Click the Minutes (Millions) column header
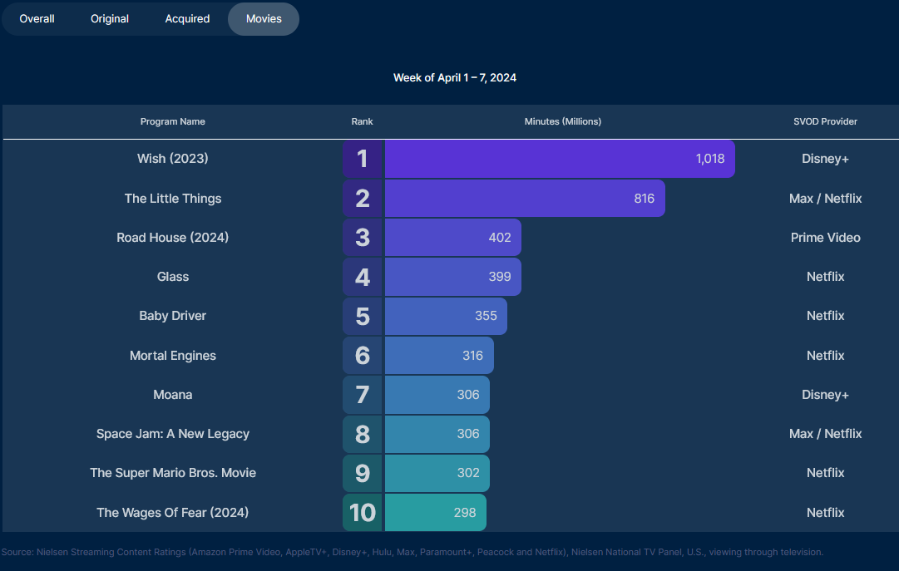Image resolution: width=899 pixels, height=571 pixels. pyautogui.click(x=562, y=121)
